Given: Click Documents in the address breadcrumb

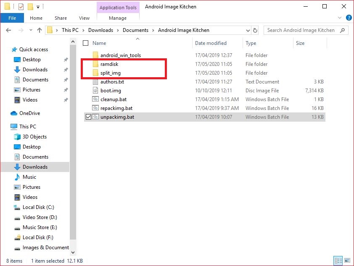Looking at the screenshot, I should pyautogui.click(x=135, y=30).
